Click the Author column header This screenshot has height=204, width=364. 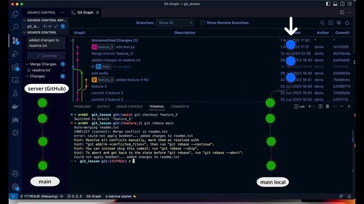click(x=322, y=33)
